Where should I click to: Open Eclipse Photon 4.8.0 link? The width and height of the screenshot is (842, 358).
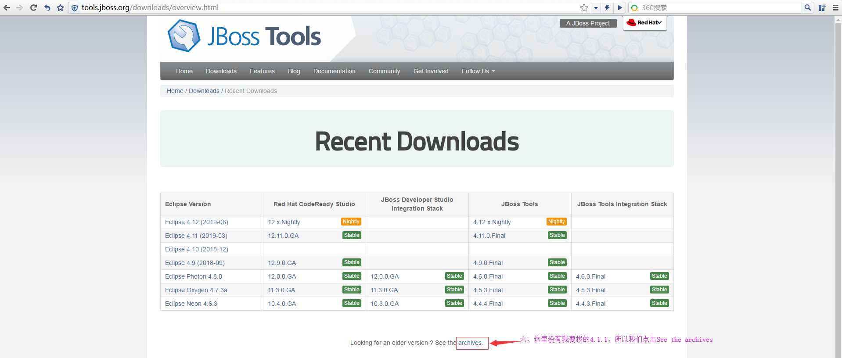(x=194, y=276)
